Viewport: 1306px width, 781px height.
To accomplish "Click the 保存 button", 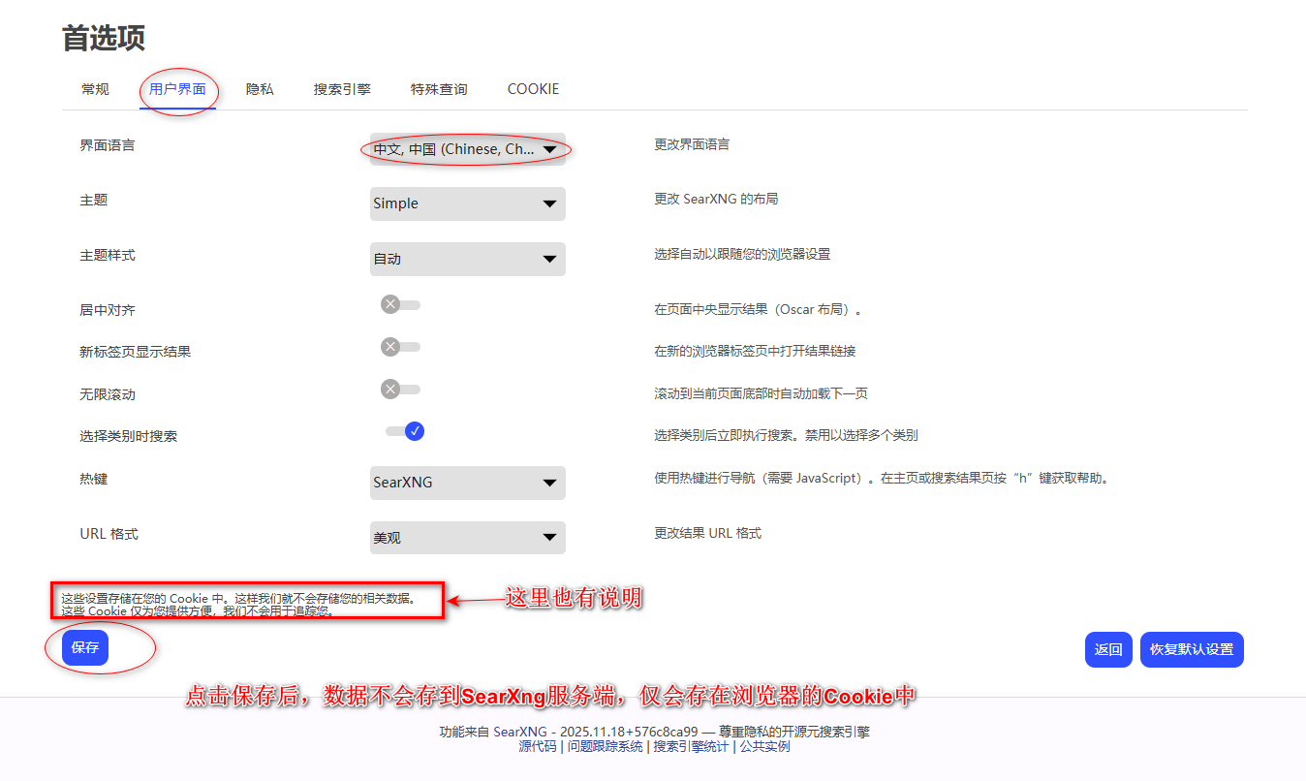I will tap(85, 648).
